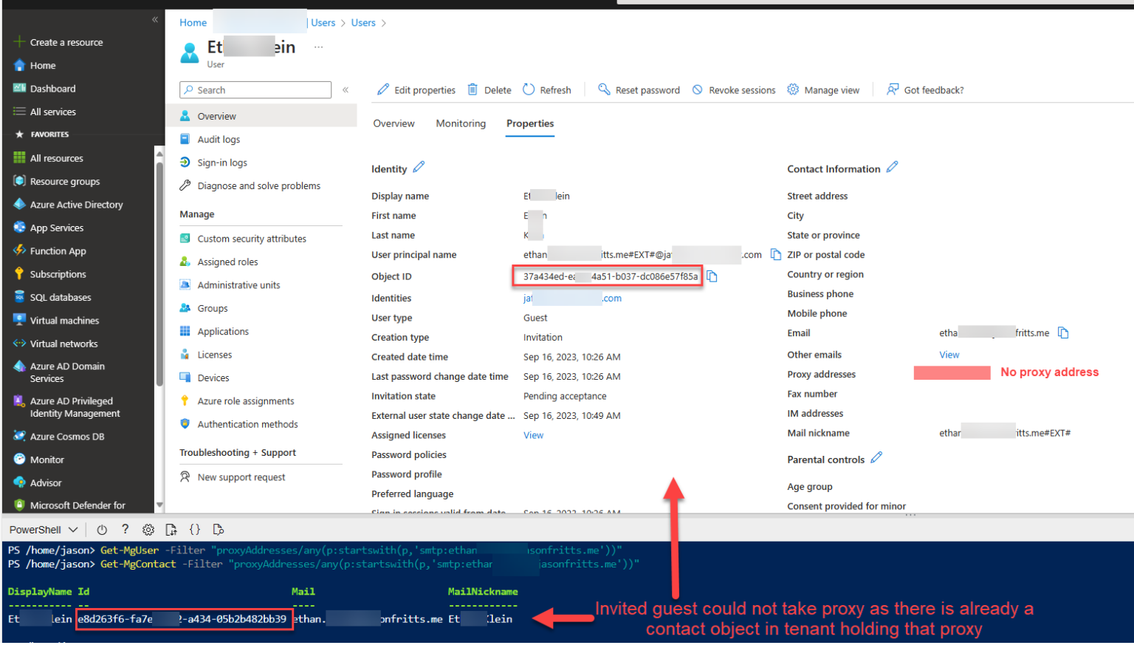Click the View link under Assigned licenses

[x=533, y=434]
